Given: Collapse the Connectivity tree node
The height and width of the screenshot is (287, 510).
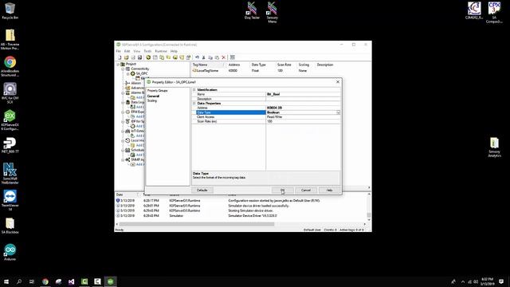Looking at the screenshot, I should (x=123, y=69).
